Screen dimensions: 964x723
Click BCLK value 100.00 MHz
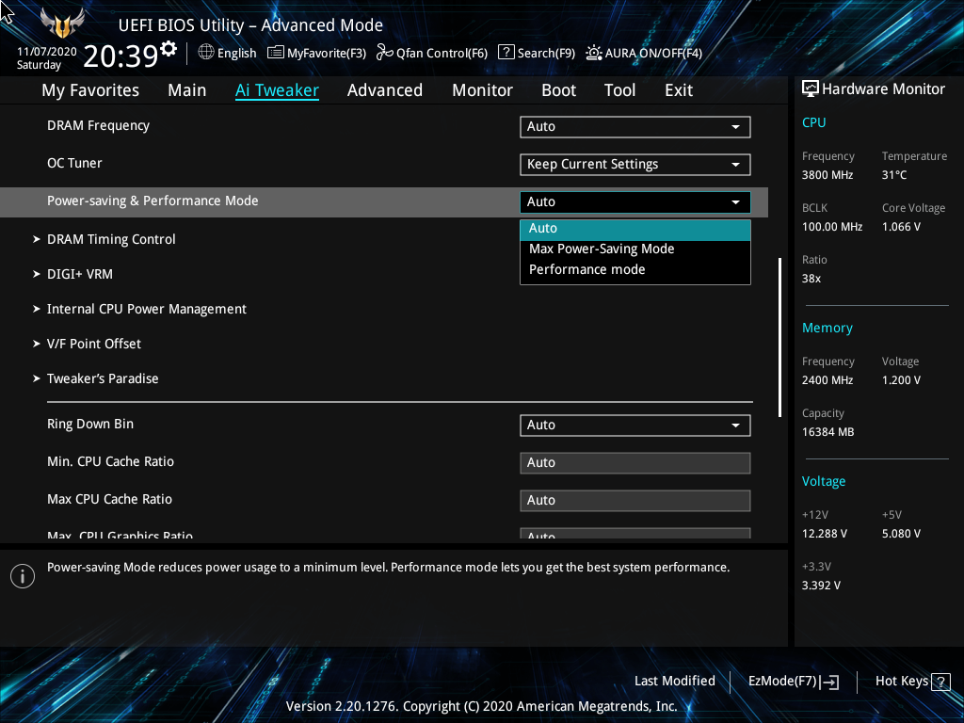[x=832, y=227]
